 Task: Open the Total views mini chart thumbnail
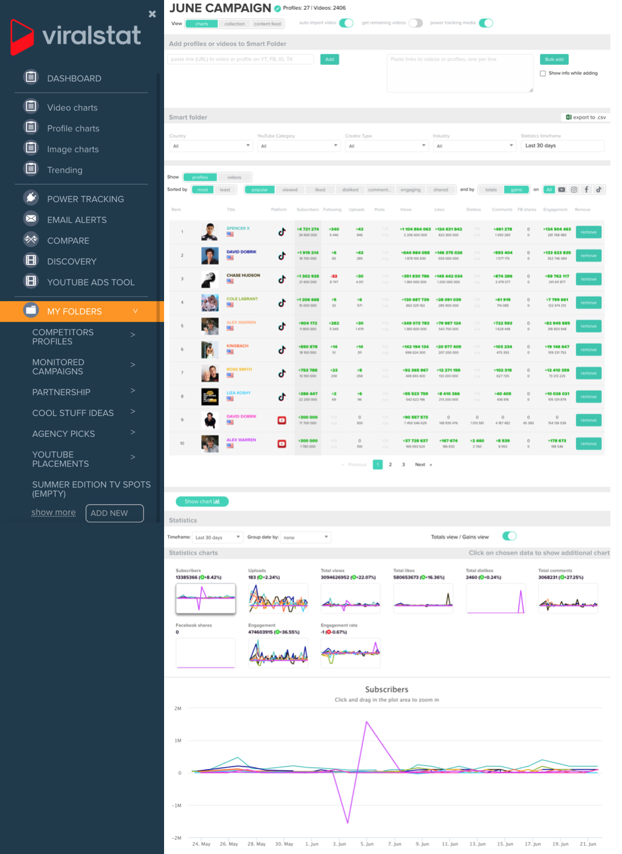(351, 598)
